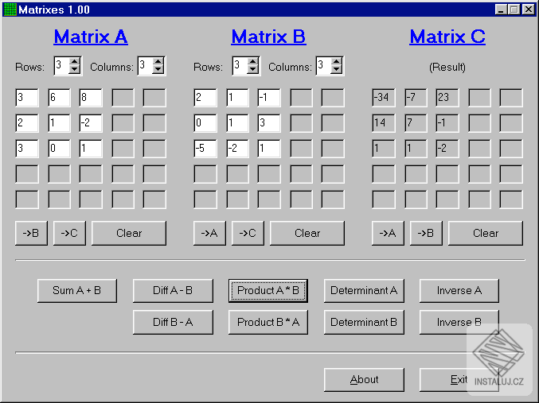Decrease Matrix A rows with down arrow
This screenshot has width=539, height=403.
click(x=75, y=69)
